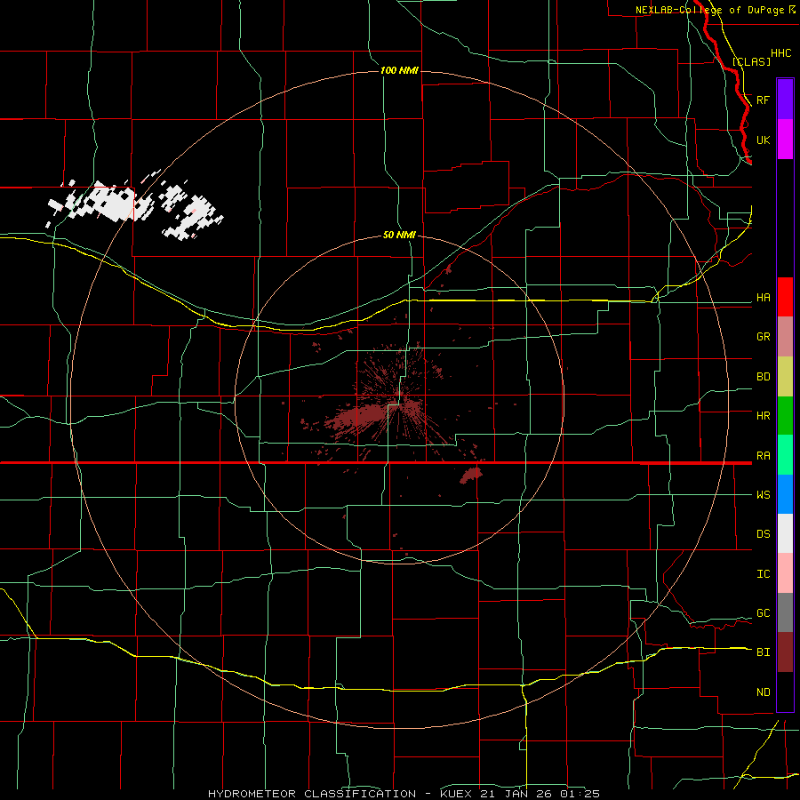
Task: Click the RF purple legend swatch
Action: click(x=785, y=100)
